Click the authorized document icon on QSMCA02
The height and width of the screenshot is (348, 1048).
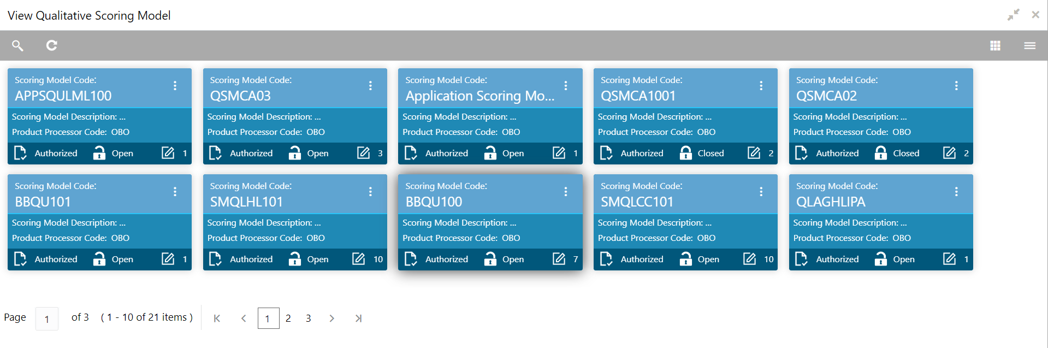pyautogui.click(x=801, y=153)
